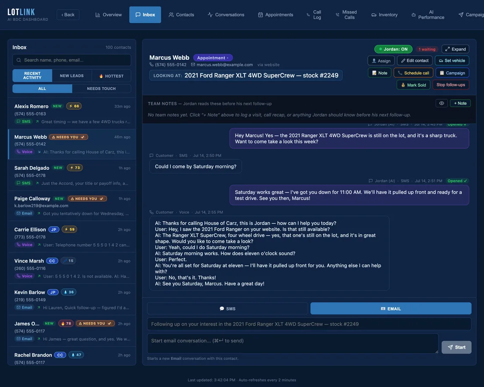Click Marcus Webb's Needs You badge

(x=69, y=137)
